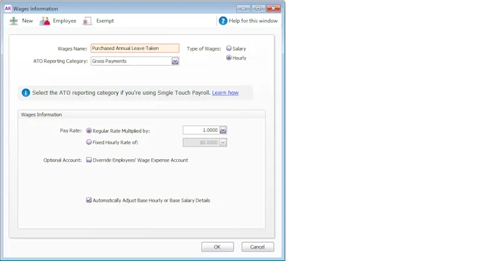Screen dimensions: 487x261
Task: Minimize the Wages Information window
Action: 243,8
